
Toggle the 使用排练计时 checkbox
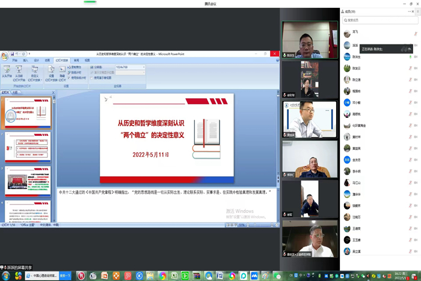69,78
